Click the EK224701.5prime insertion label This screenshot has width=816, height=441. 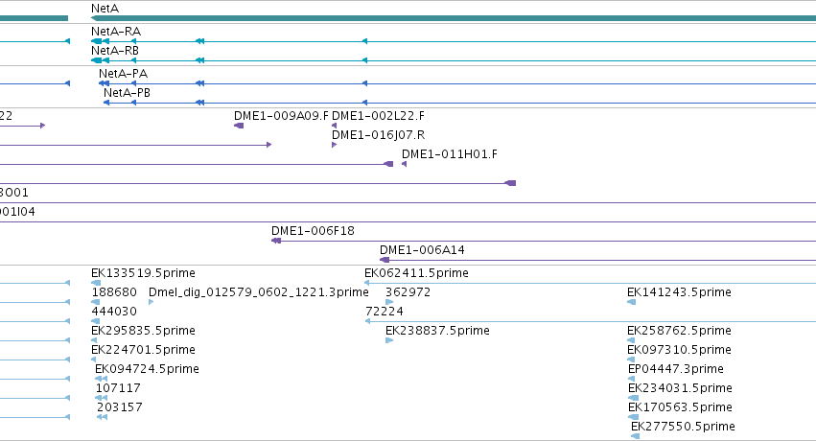(143, 350)
